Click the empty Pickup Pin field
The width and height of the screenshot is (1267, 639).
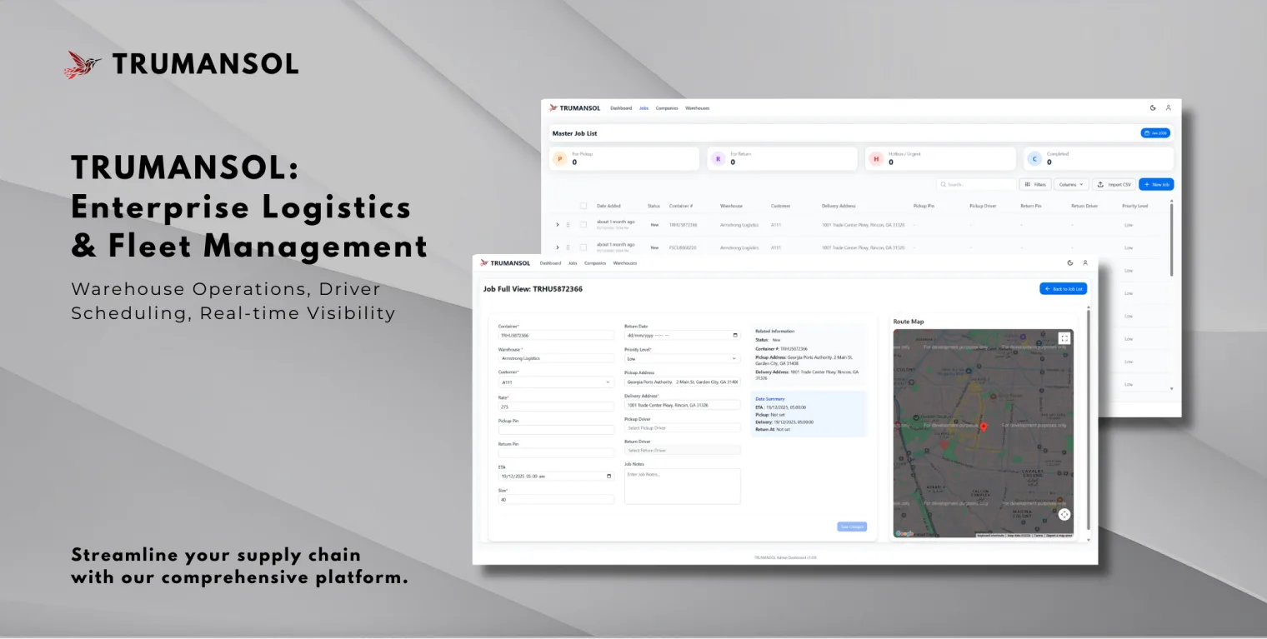pyautogui.click(x=556, y=430)
